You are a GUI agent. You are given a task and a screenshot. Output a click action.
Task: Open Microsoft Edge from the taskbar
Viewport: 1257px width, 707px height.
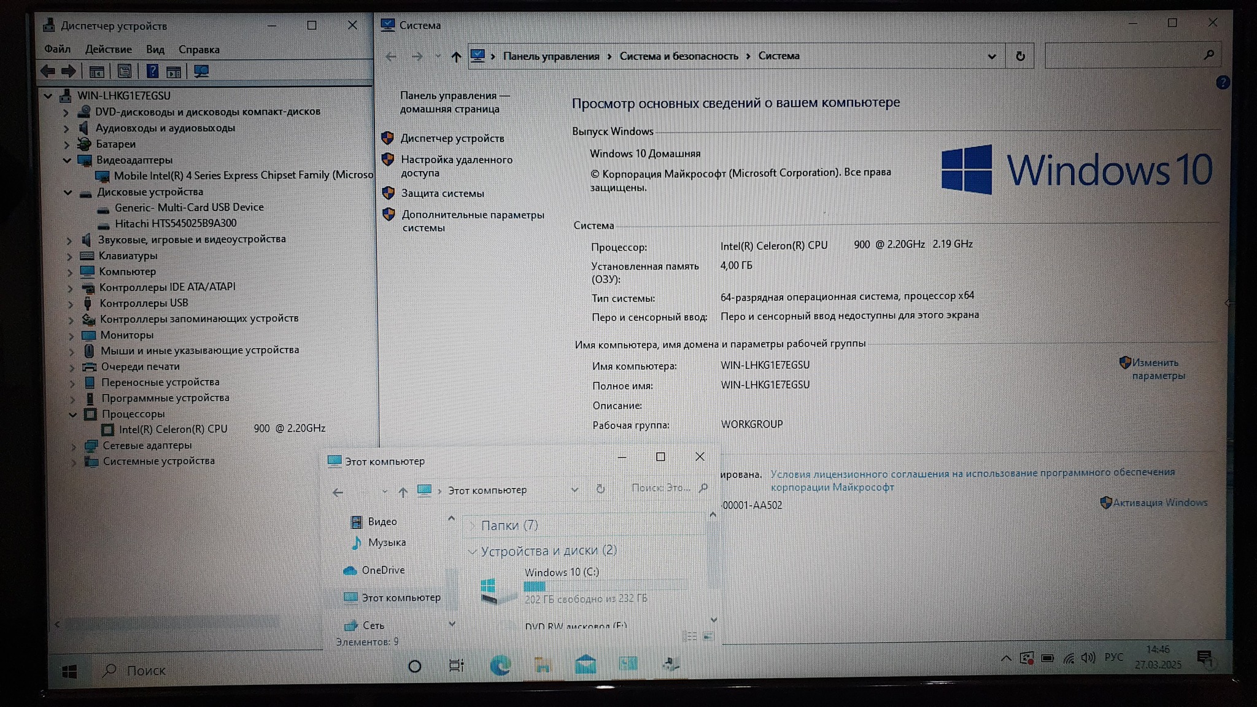click(500, 665)
